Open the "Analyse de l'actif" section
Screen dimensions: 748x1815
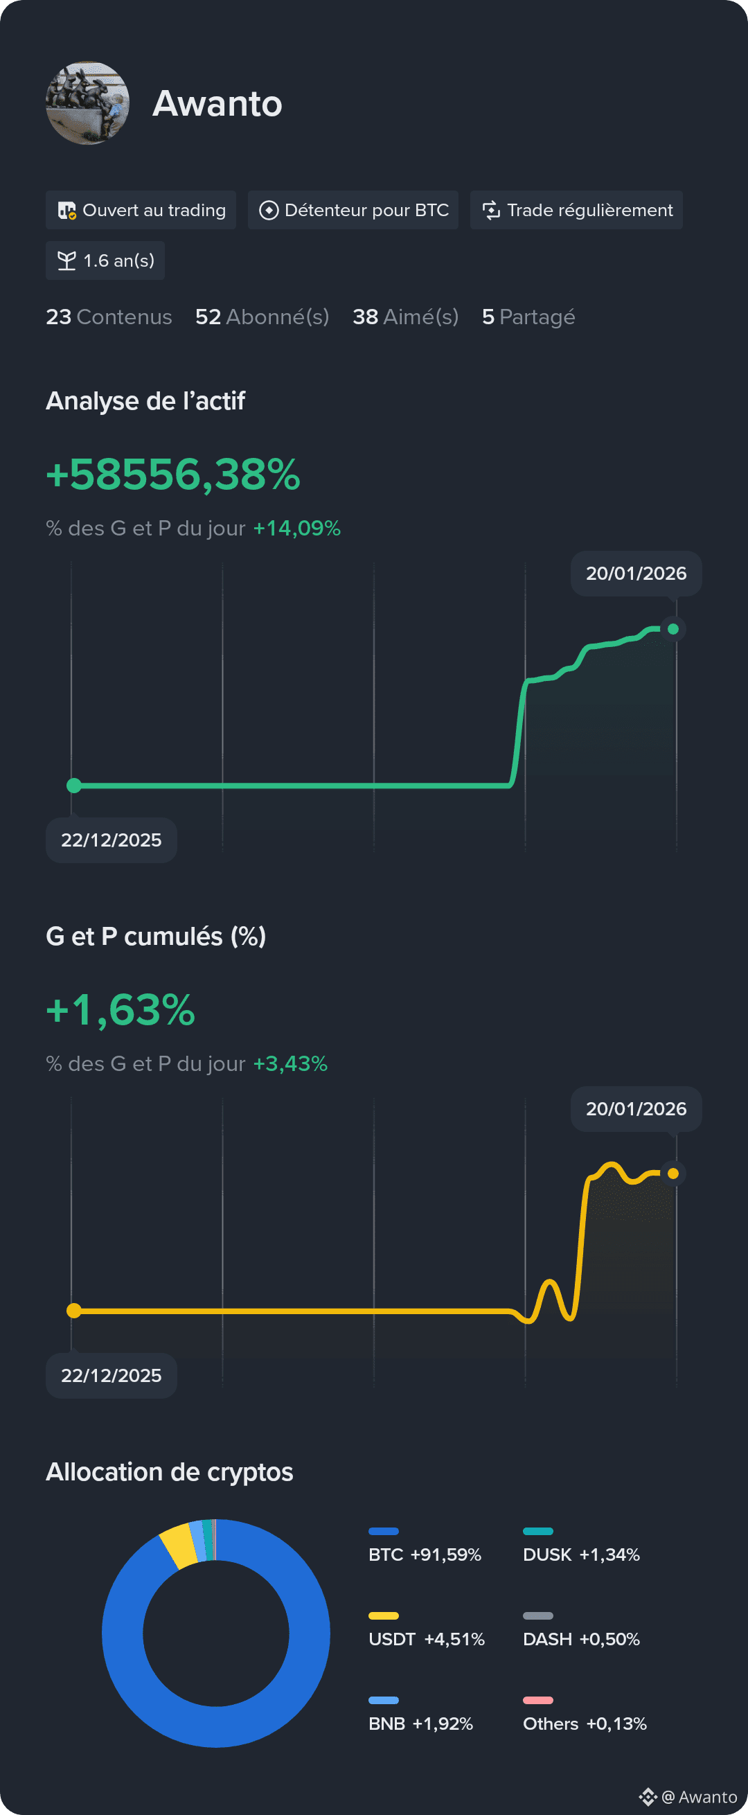[x=145, y=401]
